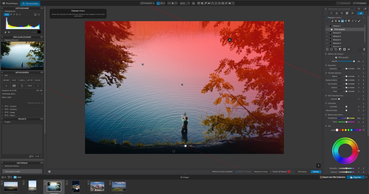The height and width of the screenshot is (194, 369).
Task: Expand IPTC - Image section
Action: (2, 112)
